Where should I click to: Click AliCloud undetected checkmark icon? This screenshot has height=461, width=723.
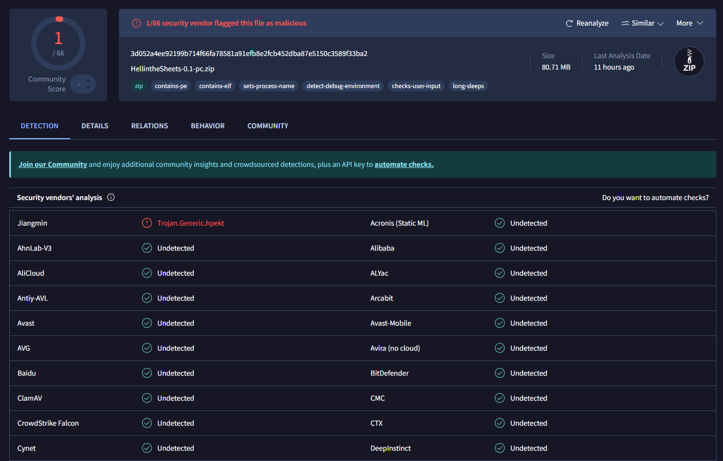[147, 273]
